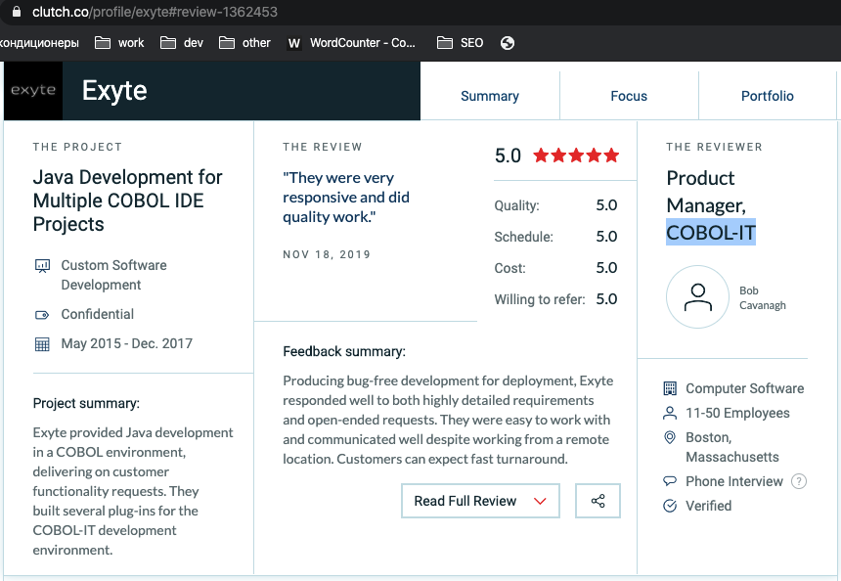
Task: Switch to the Focus tab
Action: click(x=629, y=96)
